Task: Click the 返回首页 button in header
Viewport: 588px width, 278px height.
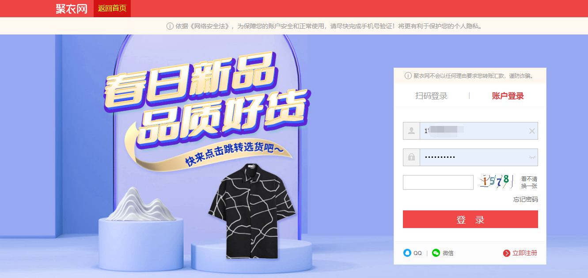Action: [112, 8]
